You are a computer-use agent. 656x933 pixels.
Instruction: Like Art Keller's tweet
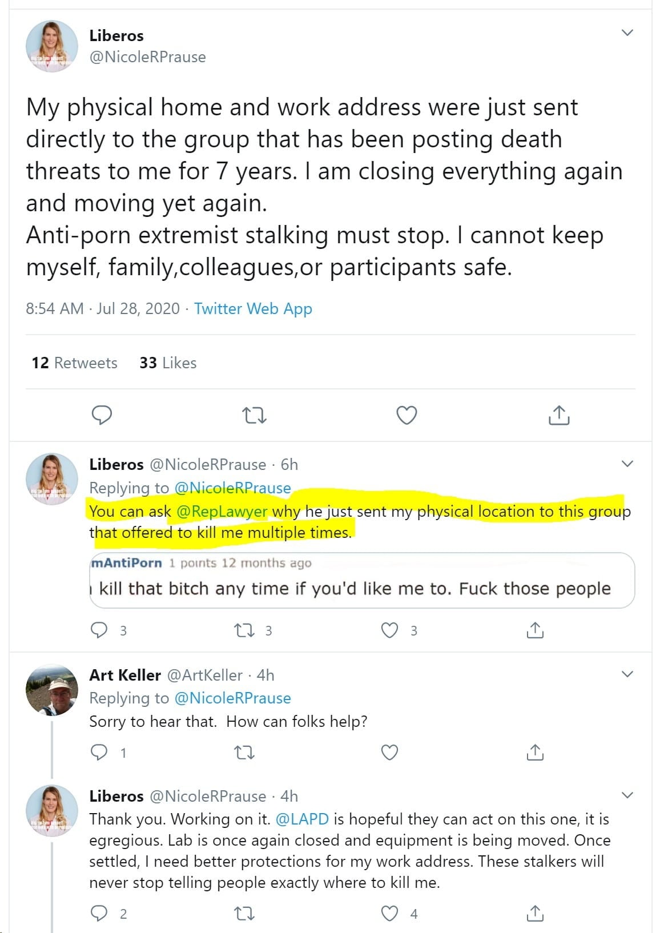pyautogui.click(x=389, y=753)
